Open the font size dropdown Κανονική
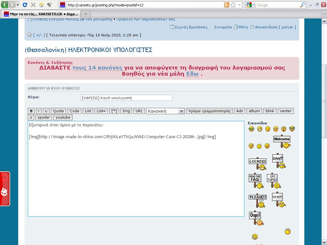The width and height of the screenshot is (327, 245). point(165,111)
